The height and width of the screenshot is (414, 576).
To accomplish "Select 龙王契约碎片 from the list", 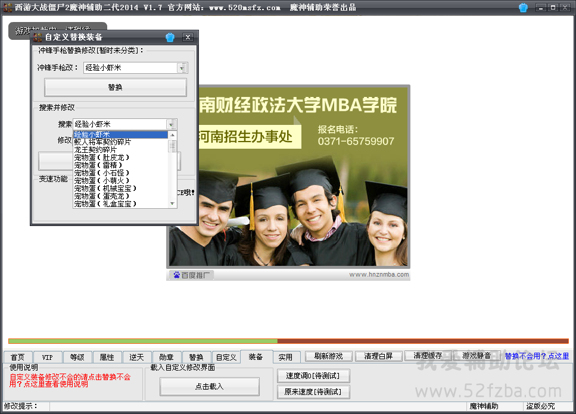I will (x=120, y=150).
